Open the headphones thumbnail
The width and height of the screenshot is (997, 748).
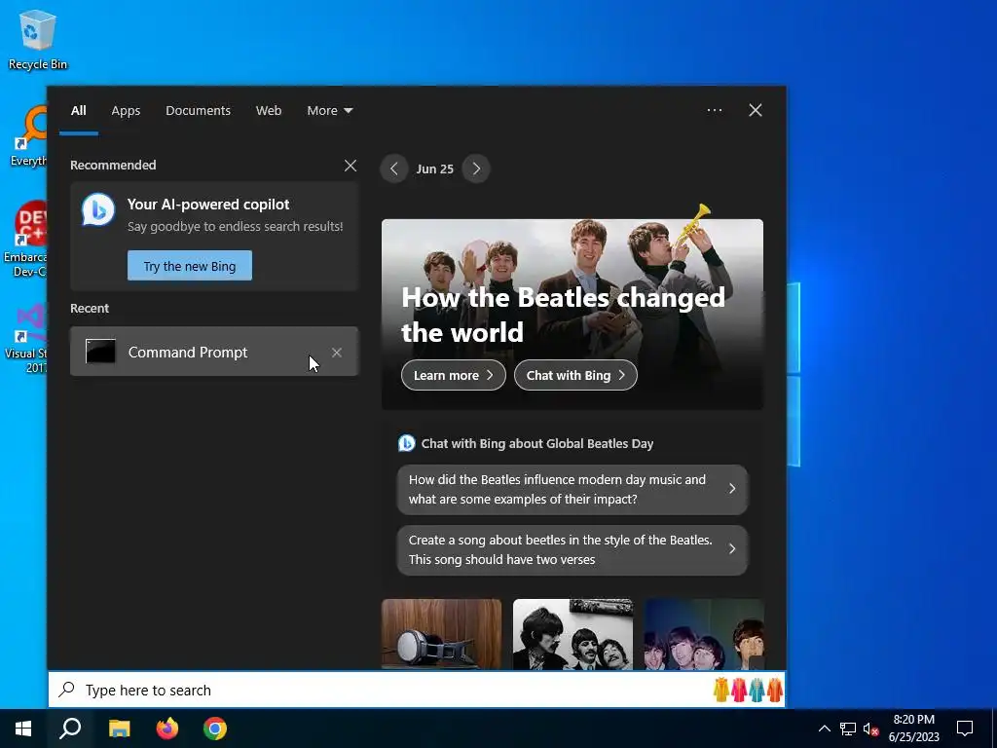tap(441, 633)
